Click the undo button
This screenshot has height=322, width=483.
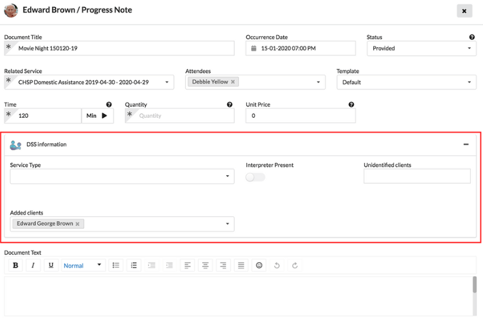277,265
